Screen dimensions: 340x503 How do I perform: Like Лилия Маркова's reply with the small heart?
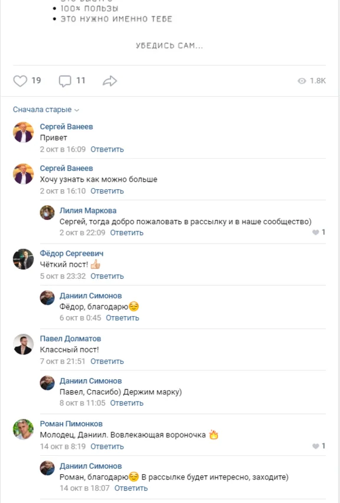coord(316,232)
